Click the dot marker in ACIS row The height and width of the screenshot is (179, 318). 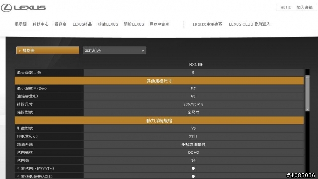193,176
